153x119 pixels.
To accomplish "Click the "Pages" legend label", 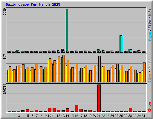I will click(x=150, y=36).
